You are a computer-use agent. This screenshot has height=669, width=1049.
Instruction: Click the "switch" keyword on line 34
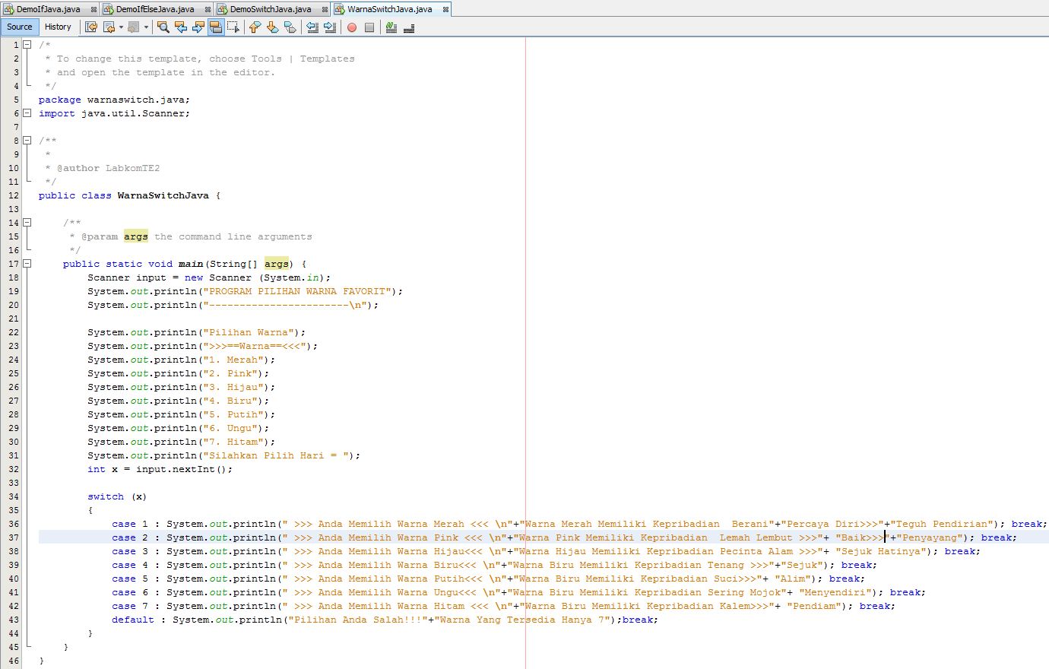[x=106, y=496]
